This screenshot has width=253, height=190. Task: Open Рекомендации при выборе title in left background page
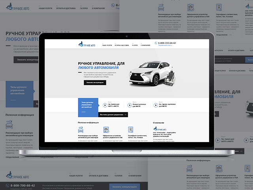[19, 134]
